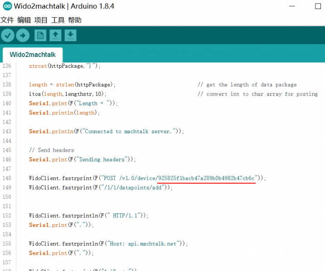Click the "Sending headers" string
This screenshot has width=325, height=271.
click(102, 159)
